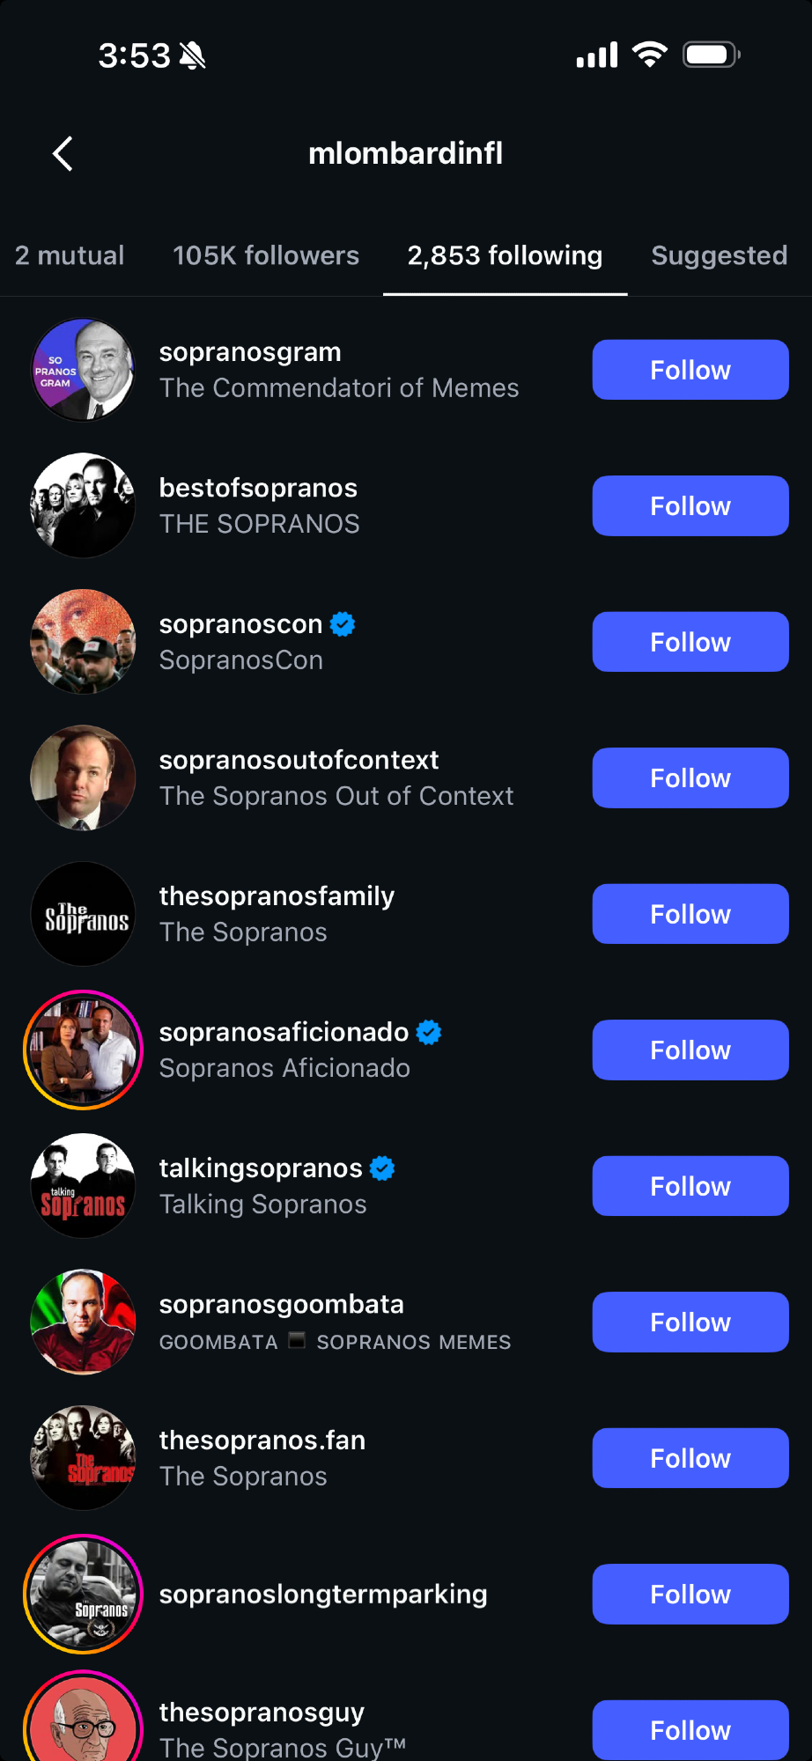Follow sopranosoutofcontext

(x=690, y=778)
